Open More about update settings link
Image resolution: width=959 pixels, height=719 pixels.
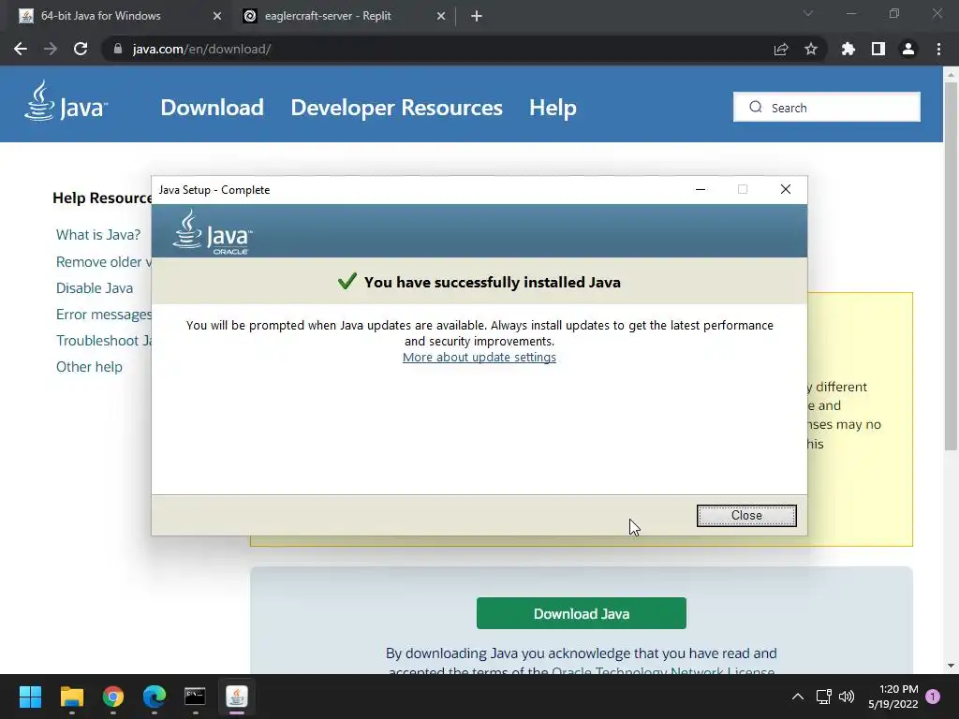point(479,357)
